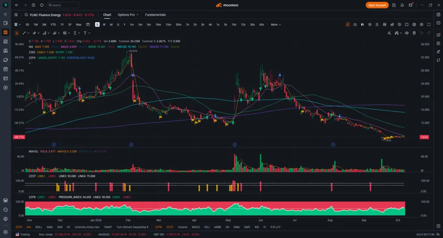
Task: Click the continuous draw freehand icon
Action: click(x=389, y=33)
